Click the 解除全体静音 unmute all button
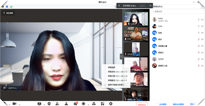Image resolution: width=205 pixels, height=106 pixels. 178,104
